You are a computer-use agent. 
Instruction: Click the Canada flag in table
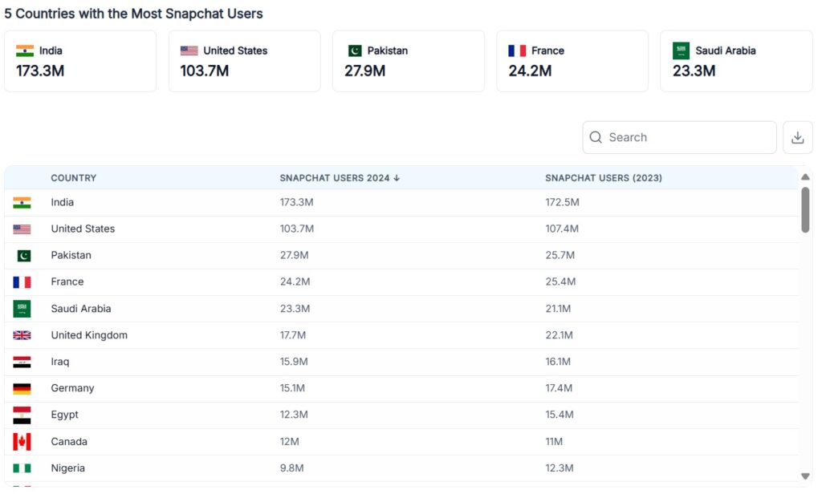tap(22, 442)
